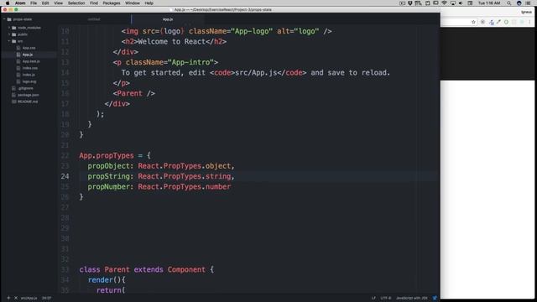Click the plus icon in status bar
This screenshot has height=302, width=537.
pyautogui.click(x=8, y=299)
